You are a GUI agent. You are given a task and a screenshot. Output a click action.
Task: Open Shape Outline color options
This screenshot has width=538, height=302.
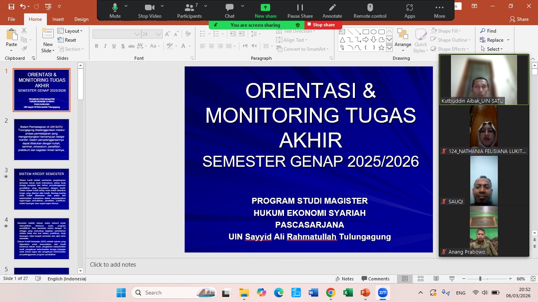click(451, 40)
